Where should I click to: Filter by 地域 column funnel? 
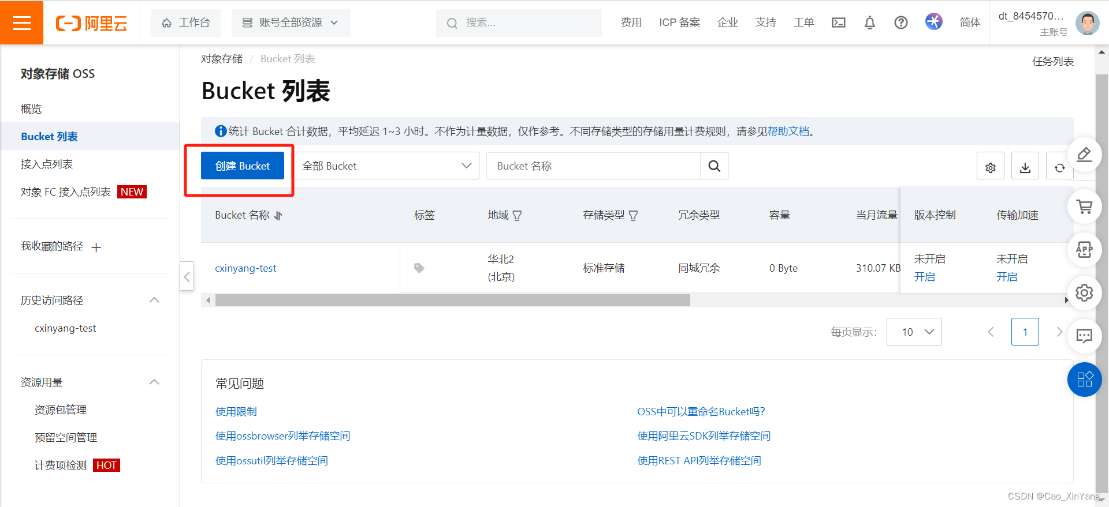(x=517, y=215)
